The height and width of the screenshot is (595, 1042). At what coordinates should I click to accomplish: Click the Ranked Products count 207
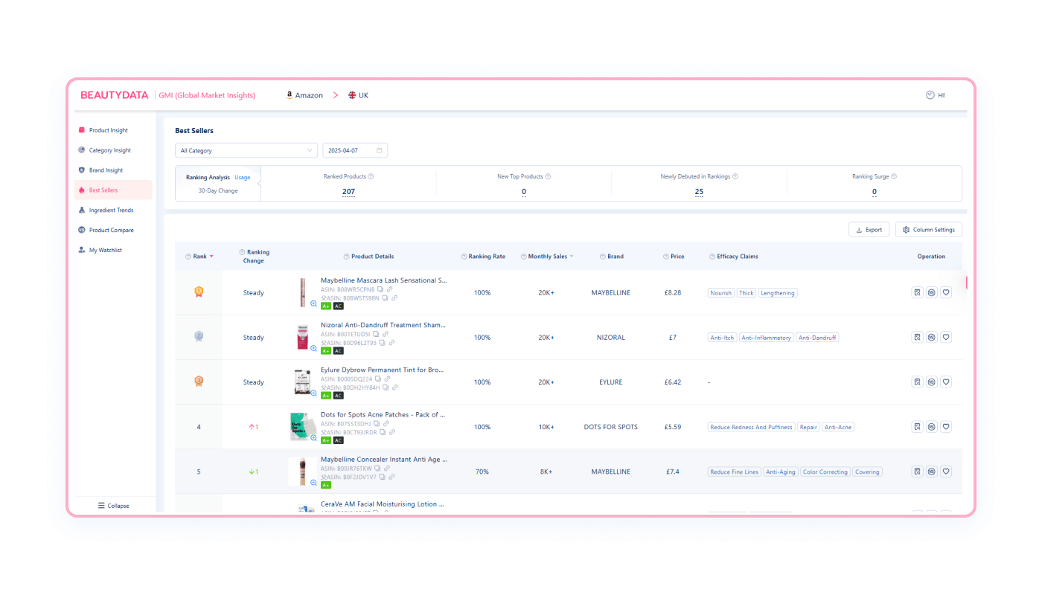[348, 192]
